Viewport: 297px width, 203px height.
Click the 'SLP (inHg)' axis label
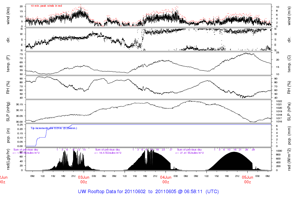(8, 112)
